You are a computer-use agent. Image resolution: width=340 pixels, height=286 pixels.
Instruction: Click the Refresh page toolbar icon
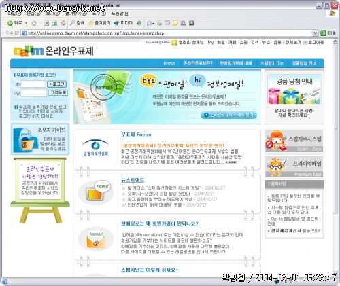(x=54, y=23)
